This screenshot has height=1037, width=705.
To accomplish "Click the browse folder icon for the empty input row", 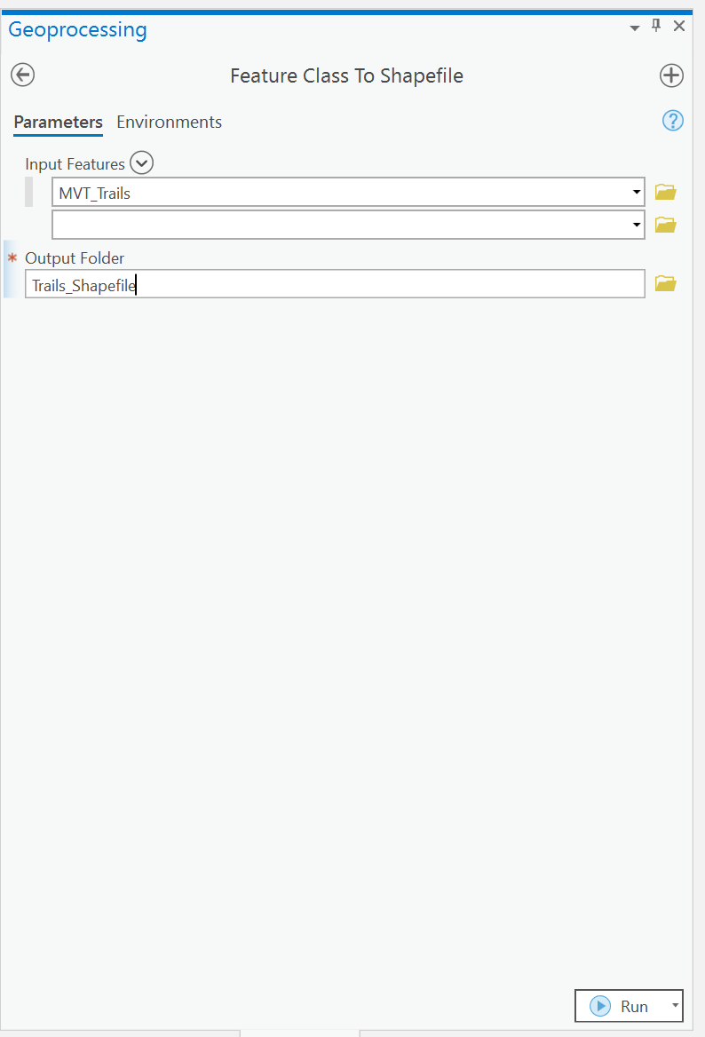I will tap(665, 225).
